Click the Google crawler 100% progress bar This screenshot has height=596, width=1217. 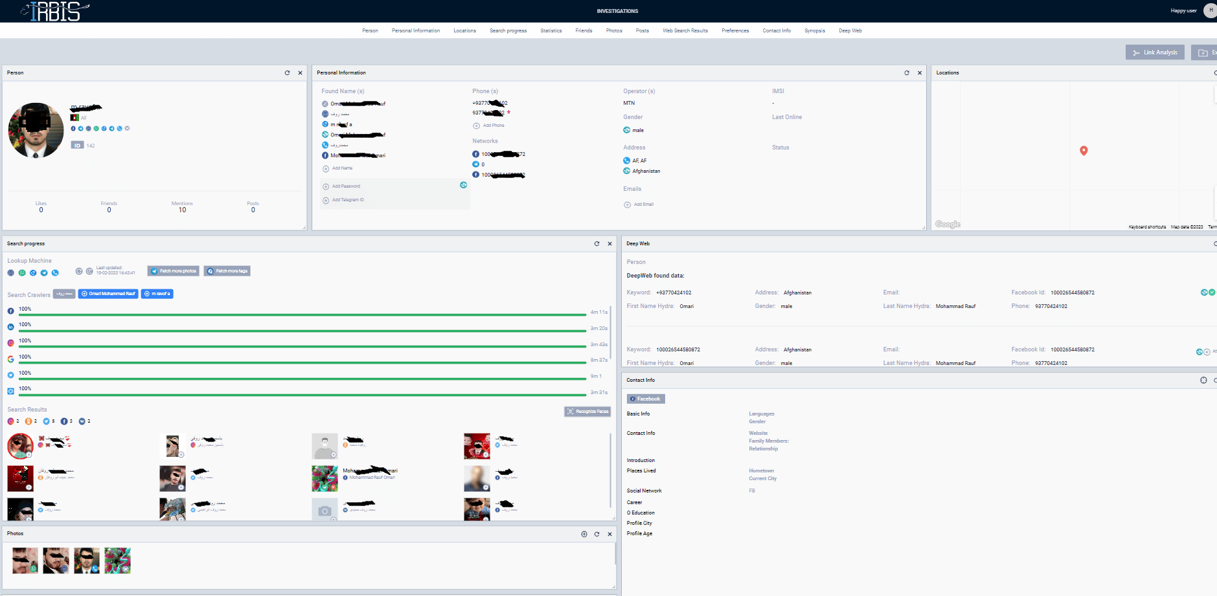[302, 362]
